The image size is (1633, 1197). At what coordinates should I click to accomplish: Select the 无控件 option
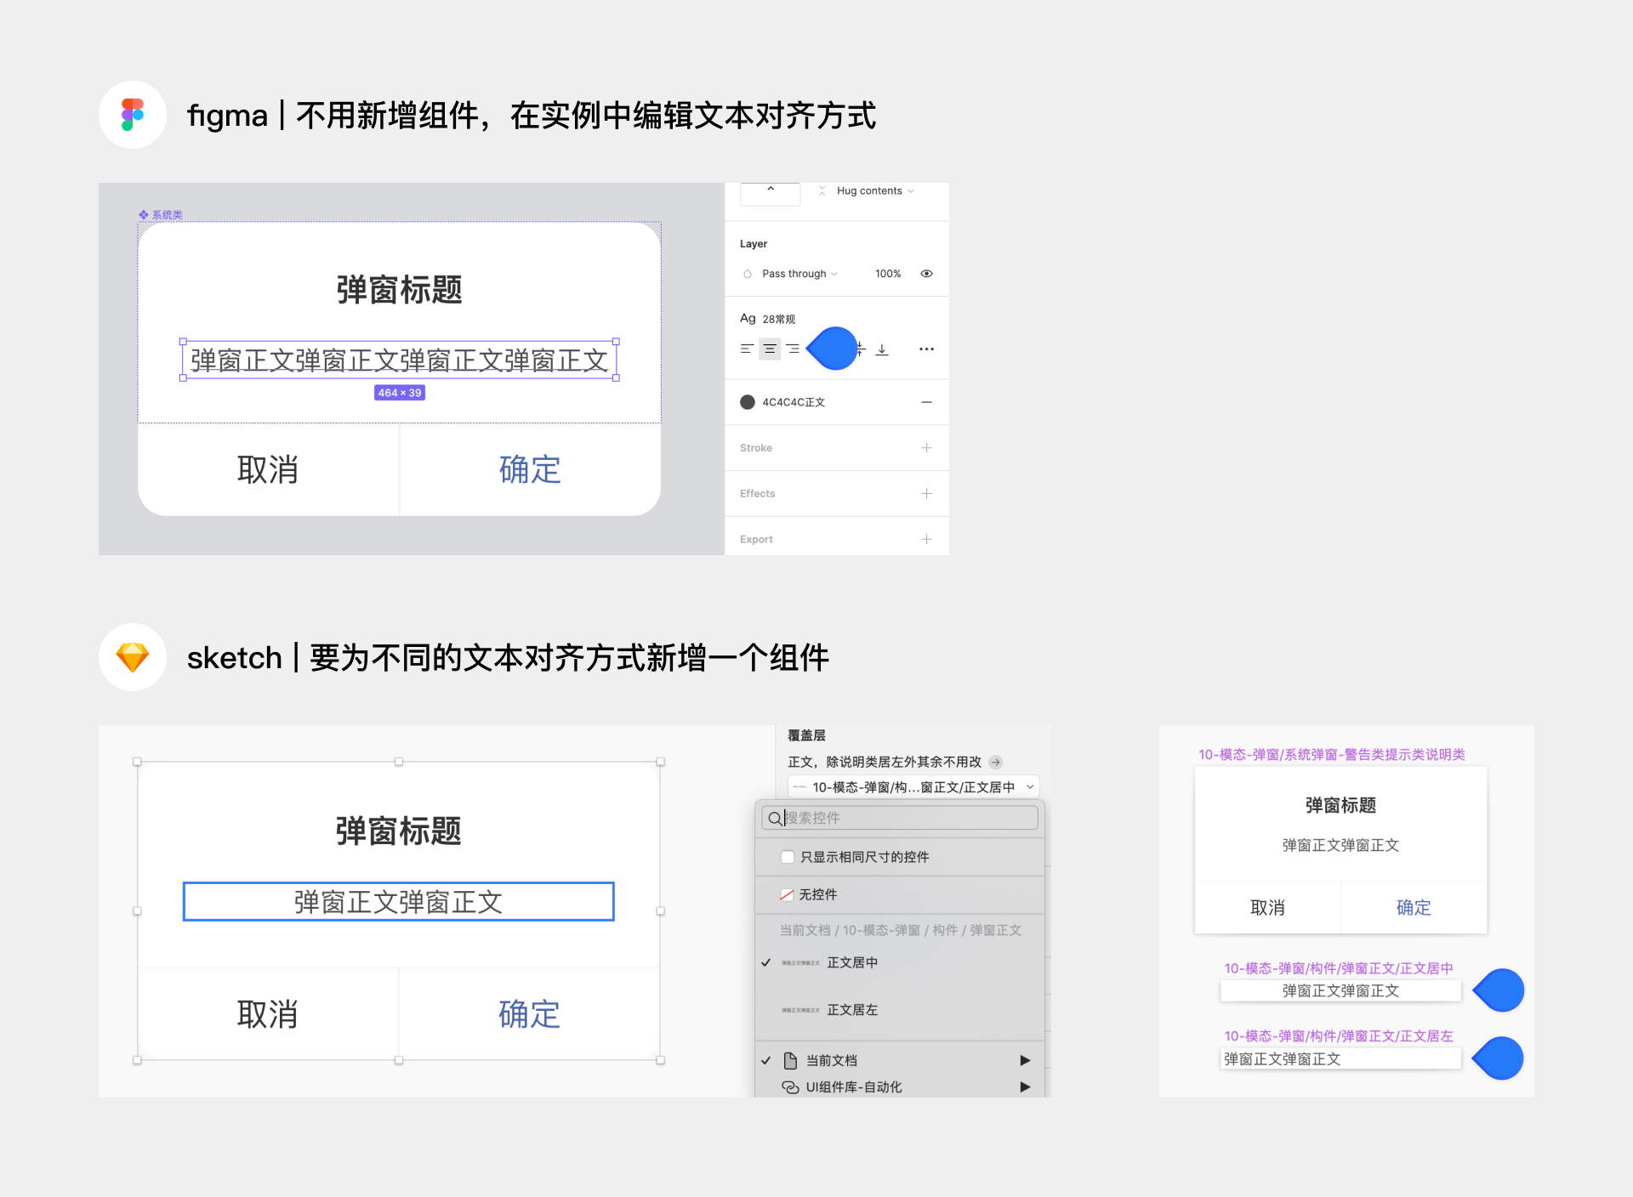[817, 894]
